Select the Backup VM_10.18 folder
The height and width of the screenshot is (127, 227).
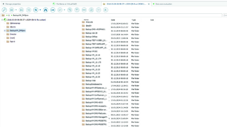tap(93, 66)
